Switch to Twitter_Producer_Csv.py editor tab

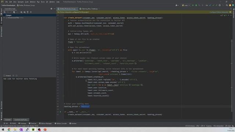coord(67,9)
